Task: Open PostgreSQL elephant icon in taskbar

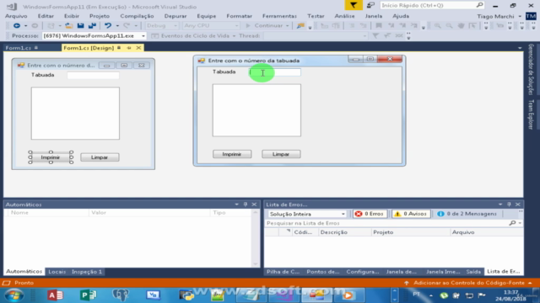Action: pos(121,295)
